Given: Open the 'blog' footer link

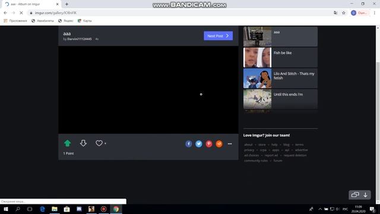Looking at the screenshot, I should point(286,144).
